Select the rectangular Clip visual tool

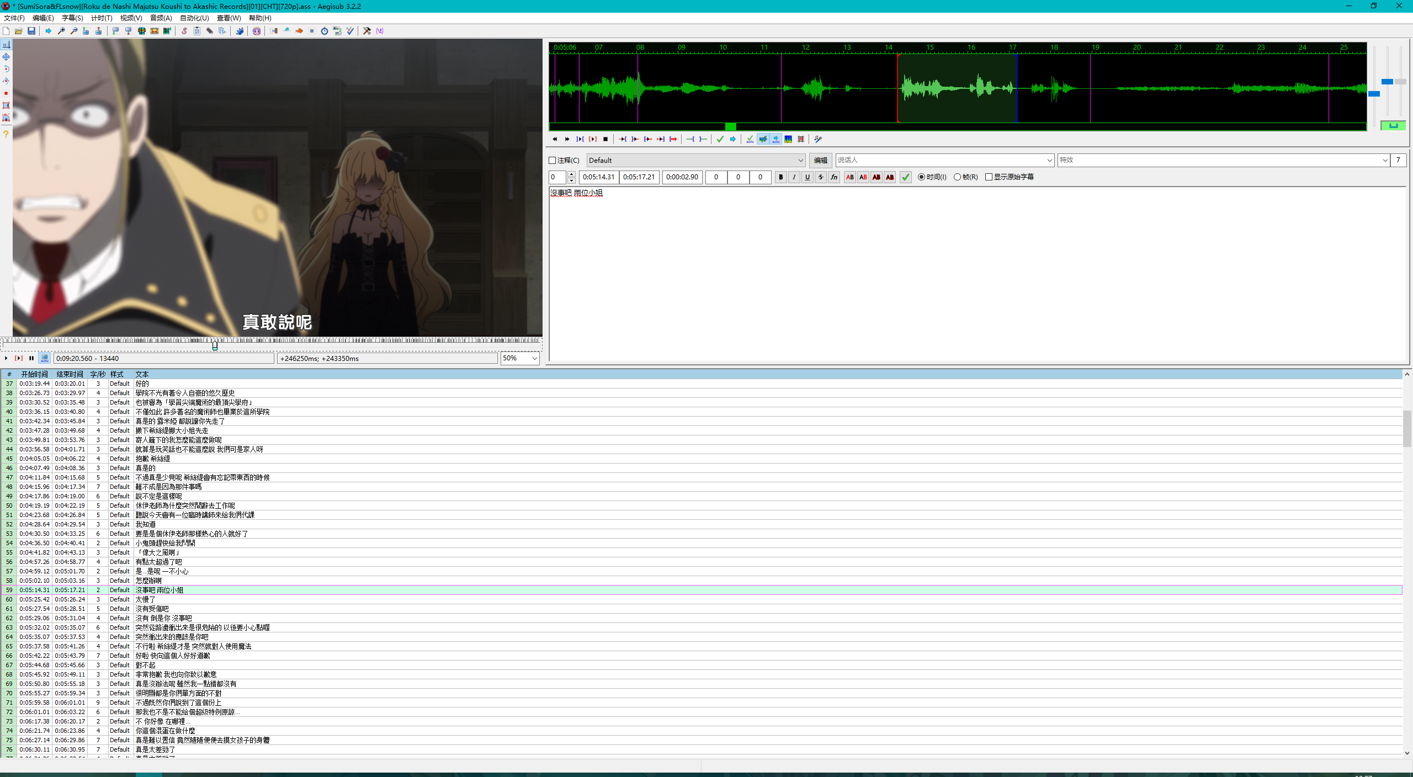coord(6,105)
